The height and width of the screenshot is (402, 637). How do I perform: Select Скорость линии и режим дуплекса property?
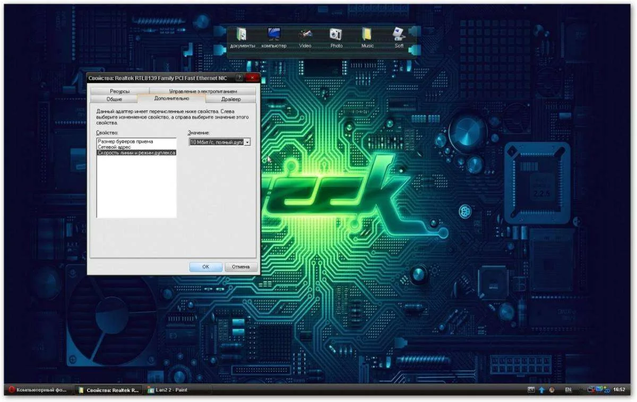(x=136, y=152)
